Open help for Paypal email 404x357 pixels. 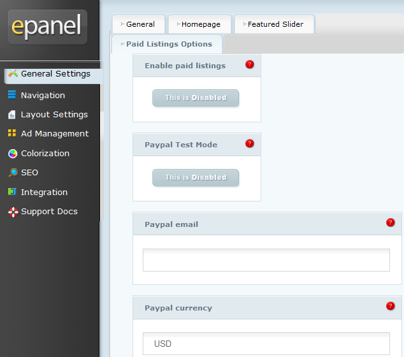[x=391, y=222]
